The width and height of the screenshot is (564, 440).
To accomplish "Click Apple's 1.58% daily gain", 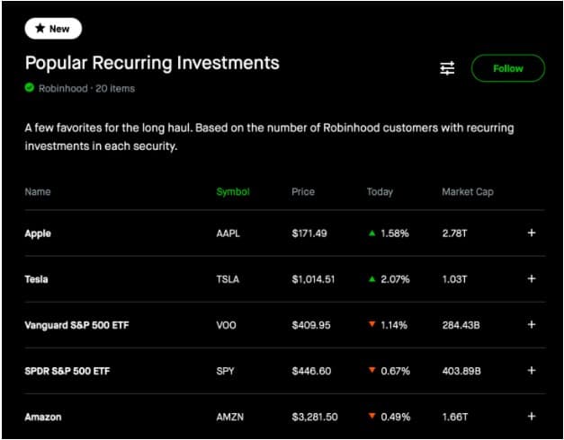I will point(389,233).
